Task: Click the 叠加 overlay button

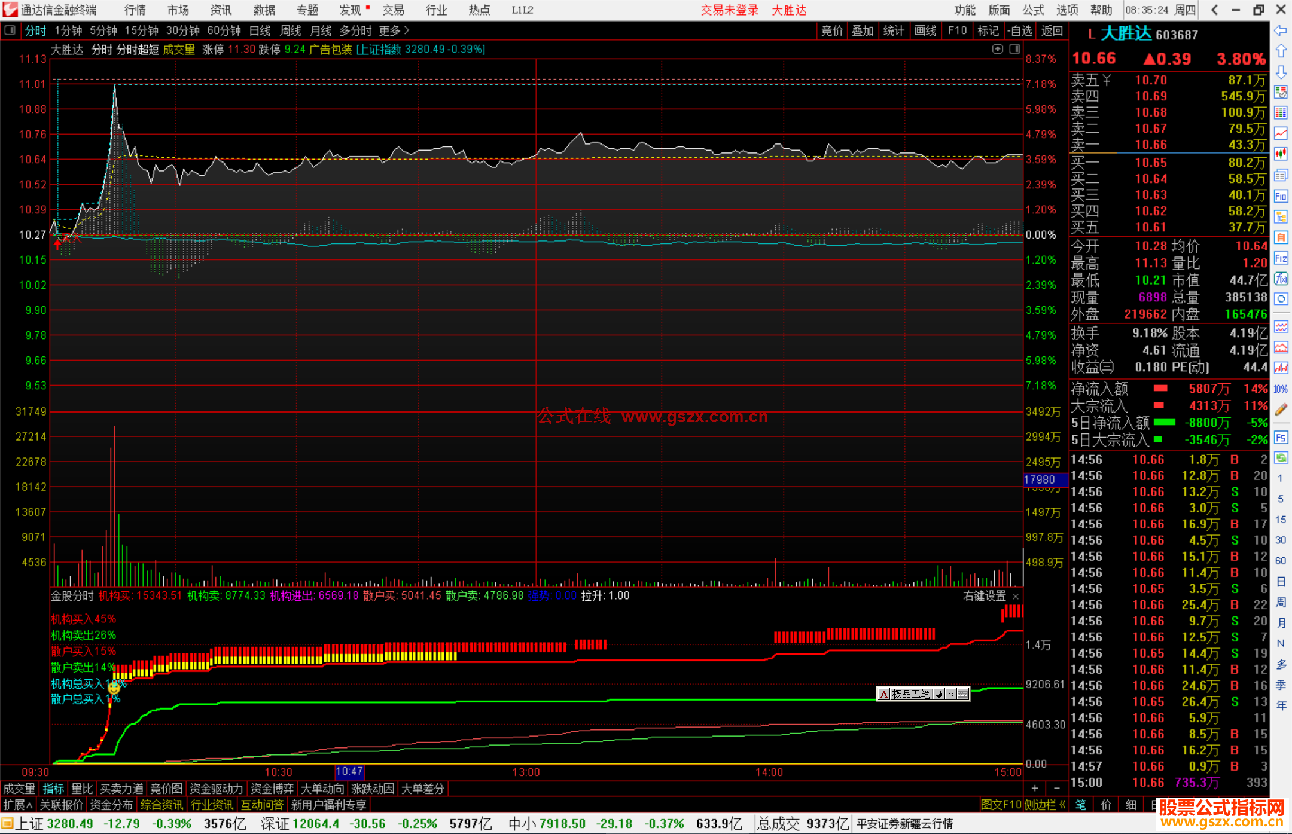Action: pos(863,30)
